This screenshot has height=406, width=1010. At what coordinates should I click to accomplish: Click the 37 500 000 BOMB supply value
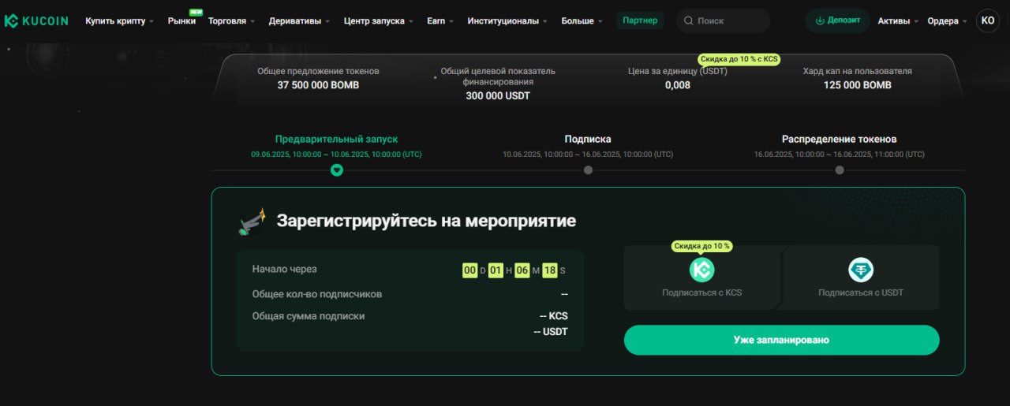pos(318,85)
